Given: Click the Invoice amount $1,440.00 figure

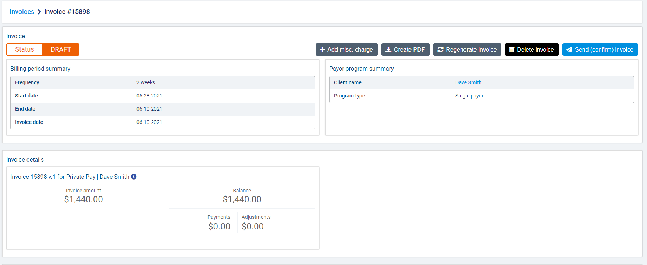Looking at the screenshot, I should [x=83, y=199].
